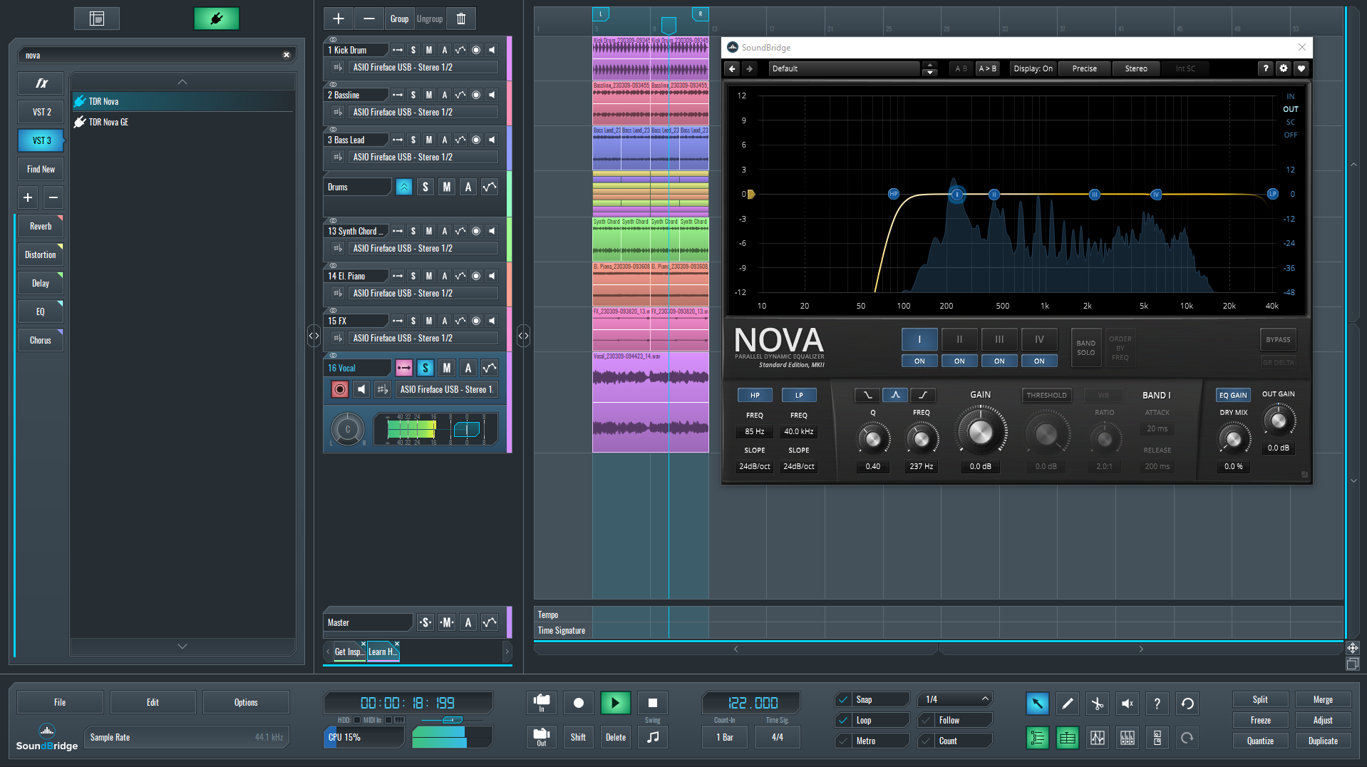The width and height of the screenshot is (1367, 767).
Task: Click the mute tool speaker icon
Action: coord(1127,704)
